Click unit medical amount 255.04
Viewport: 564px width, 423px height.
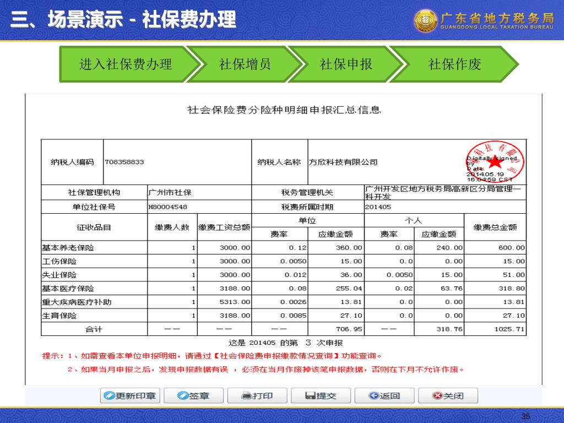349,289
